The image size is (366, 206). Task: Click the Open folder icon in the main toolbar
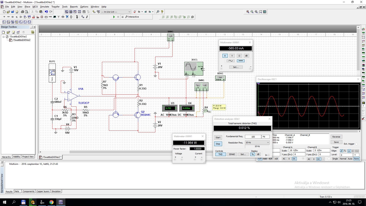pos(8,12)
